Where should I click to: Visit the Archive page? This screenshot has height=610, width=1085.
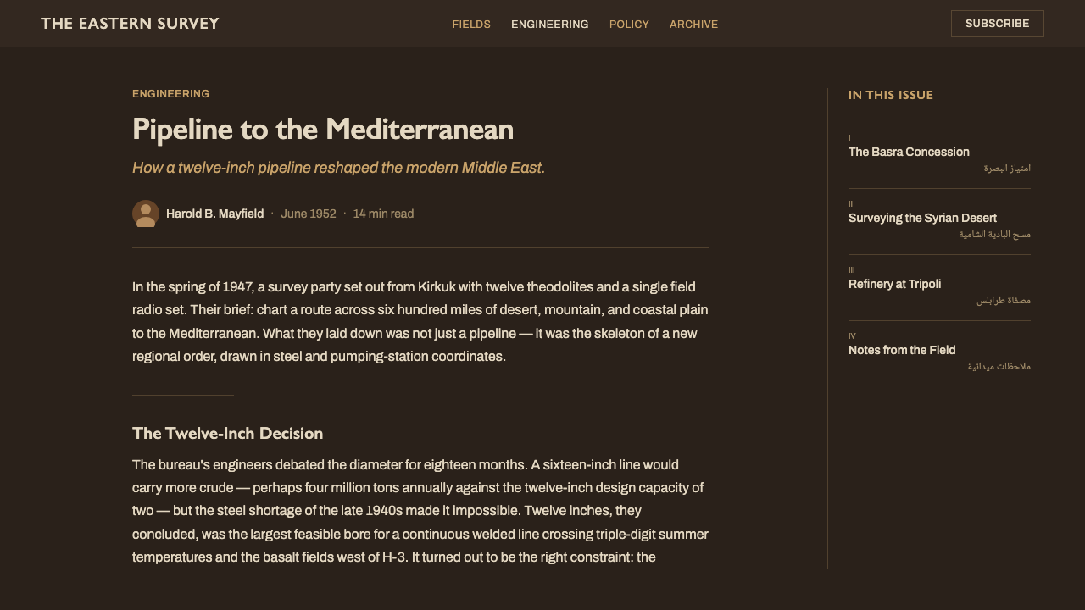tap(693, 24)
